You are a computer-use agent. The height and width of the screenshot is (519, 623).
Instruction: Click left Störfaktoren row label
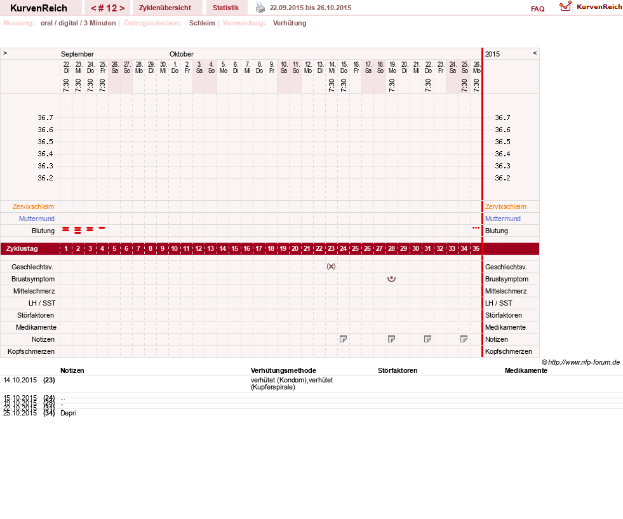click(36, 315)
